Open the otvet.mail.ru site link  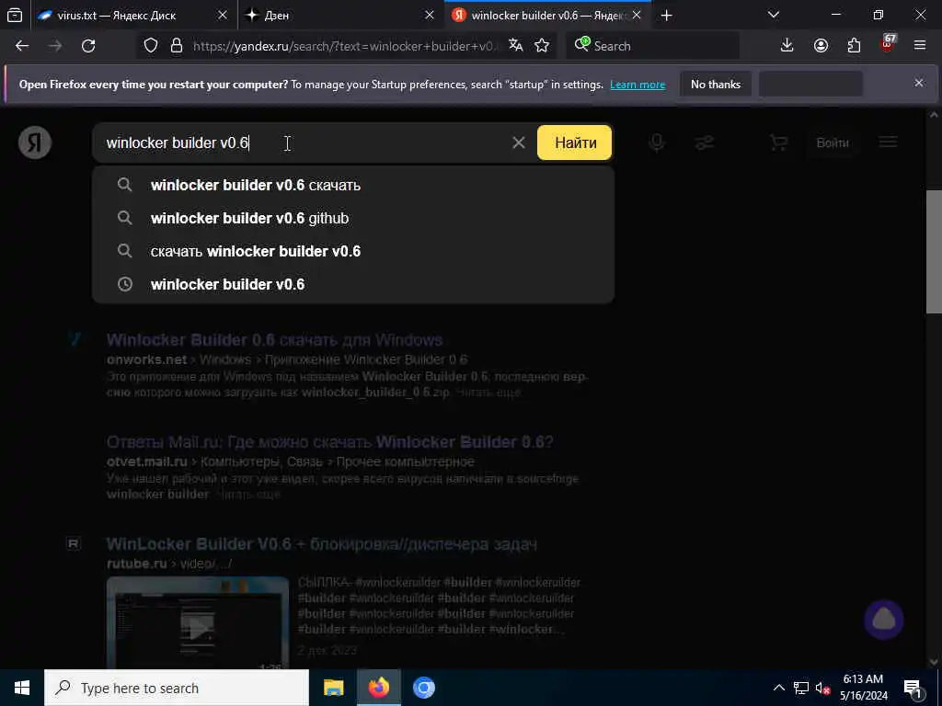(x=146, y=461)
